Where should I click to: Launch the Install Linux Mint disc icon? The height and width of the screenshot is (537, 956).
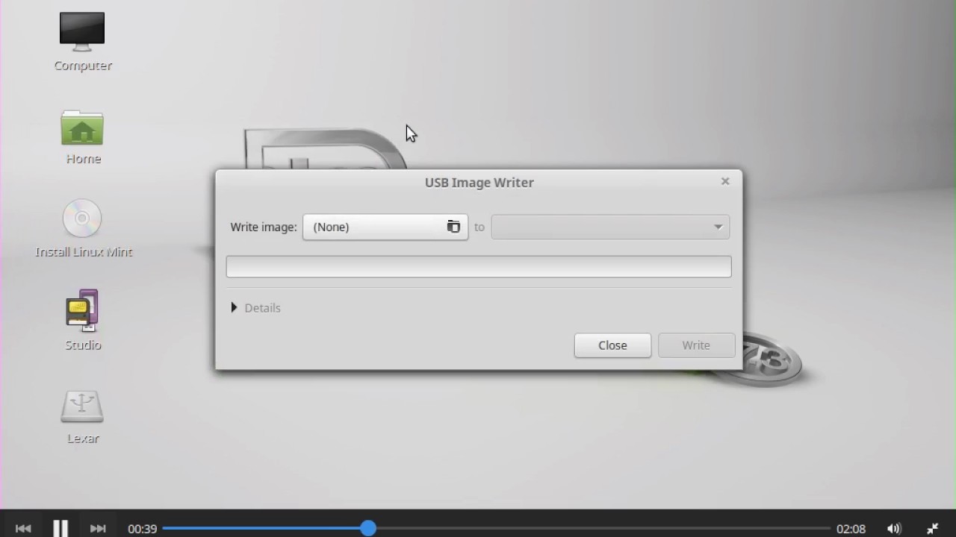[x=82, y=219]
